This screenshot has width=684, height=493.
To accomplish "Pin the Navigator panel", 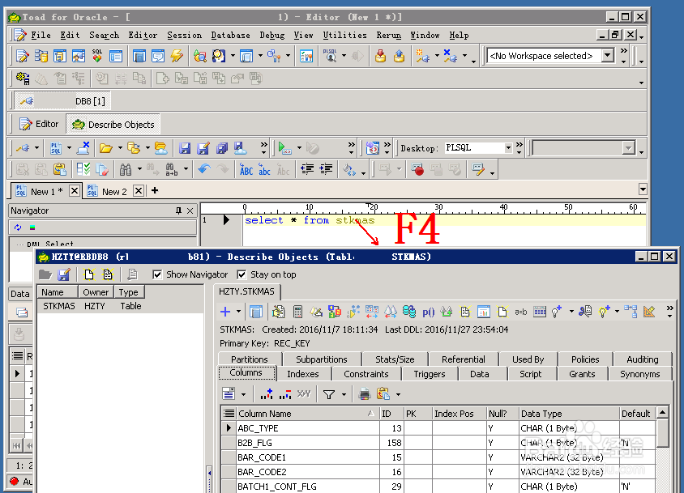I will [178, 210].
